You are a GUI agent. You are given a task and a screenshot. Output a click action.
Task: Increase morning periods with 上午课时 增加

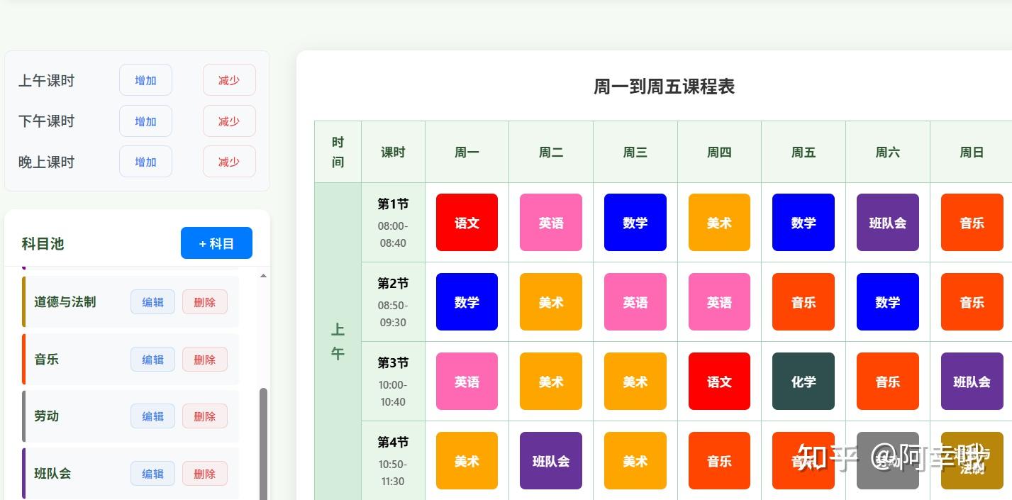[145, 80]
